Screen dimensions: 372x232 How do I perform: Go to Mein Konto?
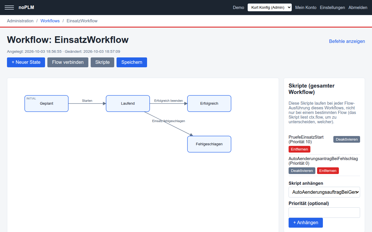(x=306, y=8)
